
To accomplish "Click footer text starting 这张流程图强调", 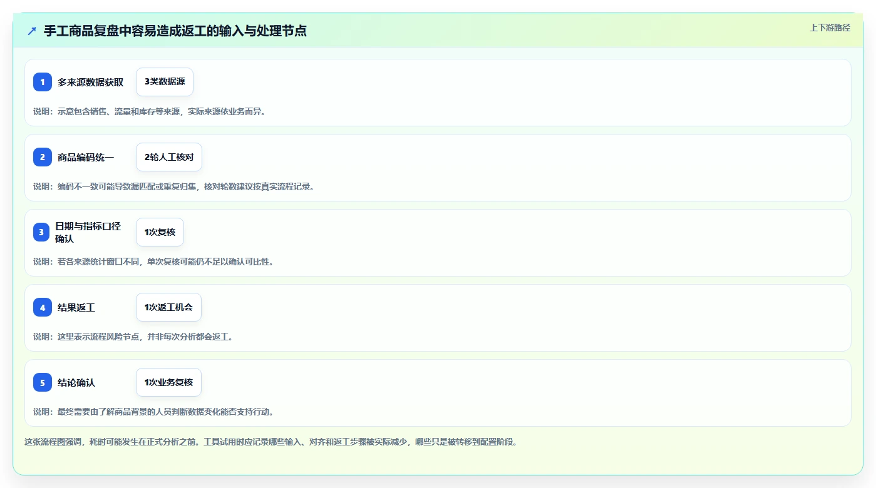I will 271,442.
